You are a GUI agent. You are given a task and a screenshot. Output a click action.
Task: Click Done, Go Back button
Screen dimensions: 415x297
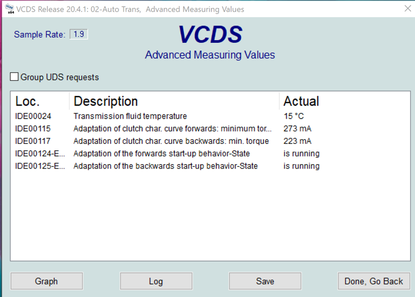[x=374, y=281]
